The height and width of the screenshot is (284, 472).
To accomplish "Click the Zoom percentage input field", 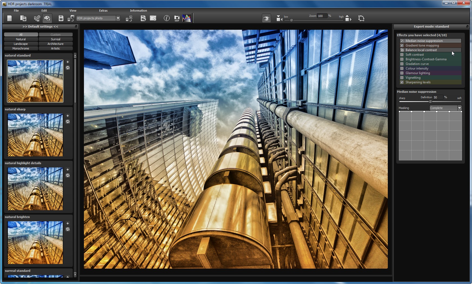I will coord(322,16).
